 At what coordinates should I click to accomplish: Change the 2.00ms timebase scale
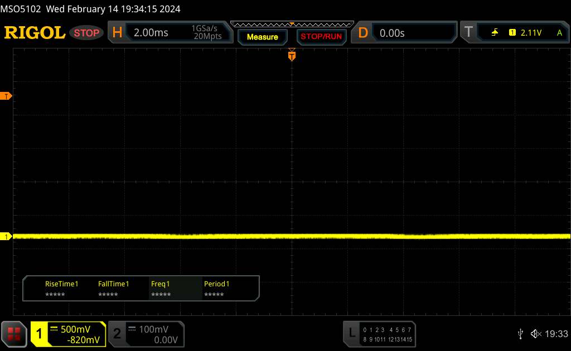(x=151, y=33)
